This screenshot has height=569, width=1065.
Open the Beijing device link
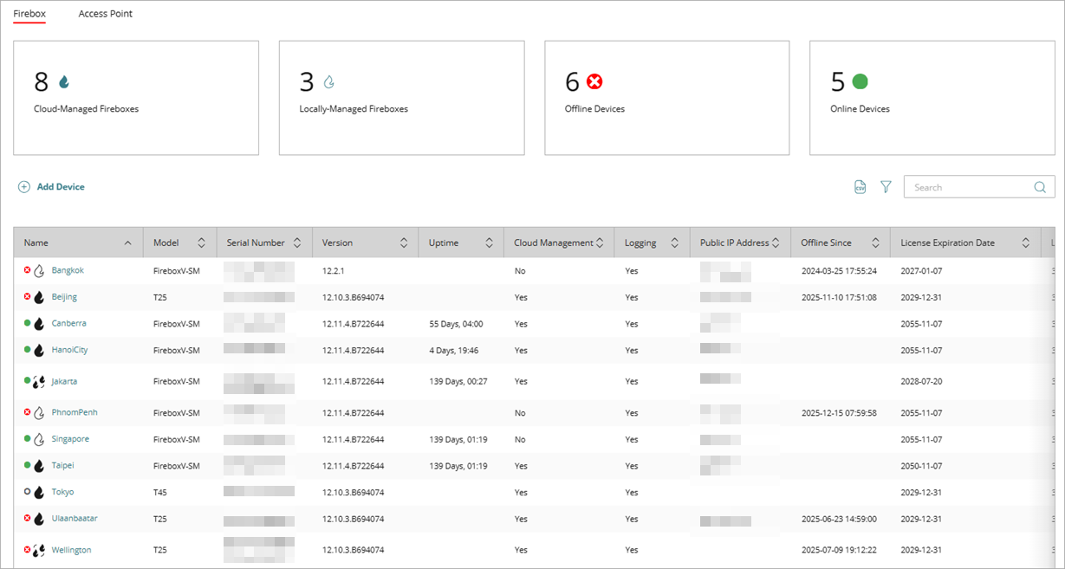[x=64, y=297]
